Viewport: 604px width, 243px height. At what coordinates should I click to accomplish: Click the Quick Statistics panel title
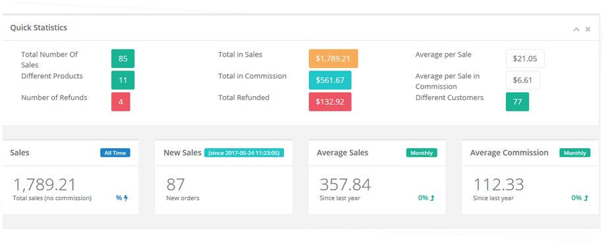pos(38,28)
